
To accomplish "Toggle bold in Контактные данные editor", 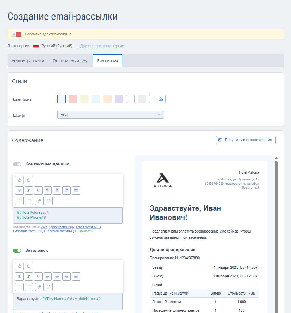I will pyautogui.click(x=20, y=190).
